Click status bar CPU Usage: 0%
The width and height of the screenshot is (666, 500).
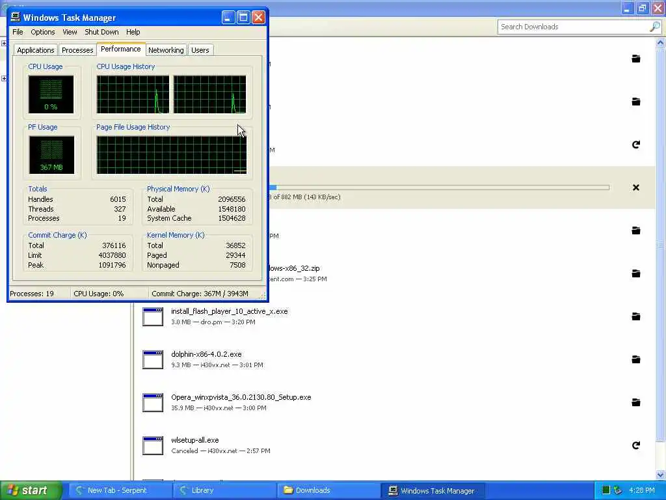(x=99, y=294)
